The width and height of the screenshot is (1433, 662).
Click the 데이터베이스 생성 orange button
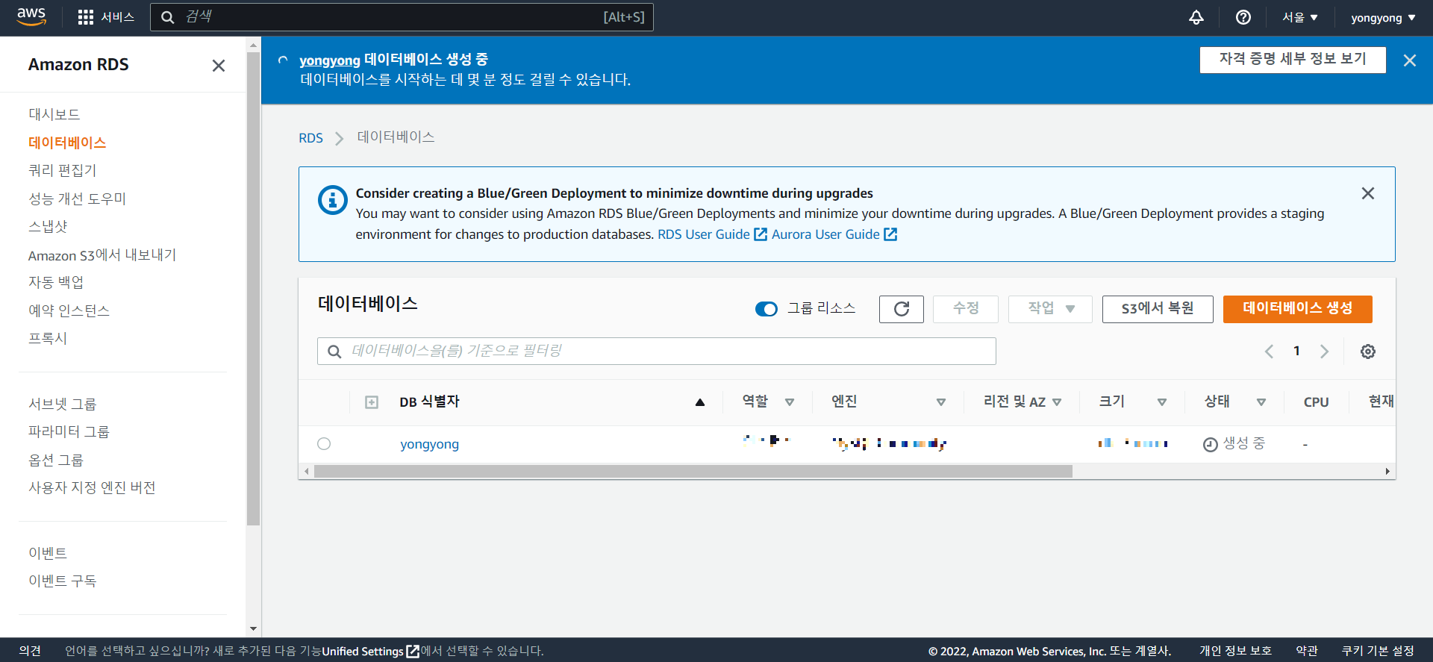pos(1297,309)
